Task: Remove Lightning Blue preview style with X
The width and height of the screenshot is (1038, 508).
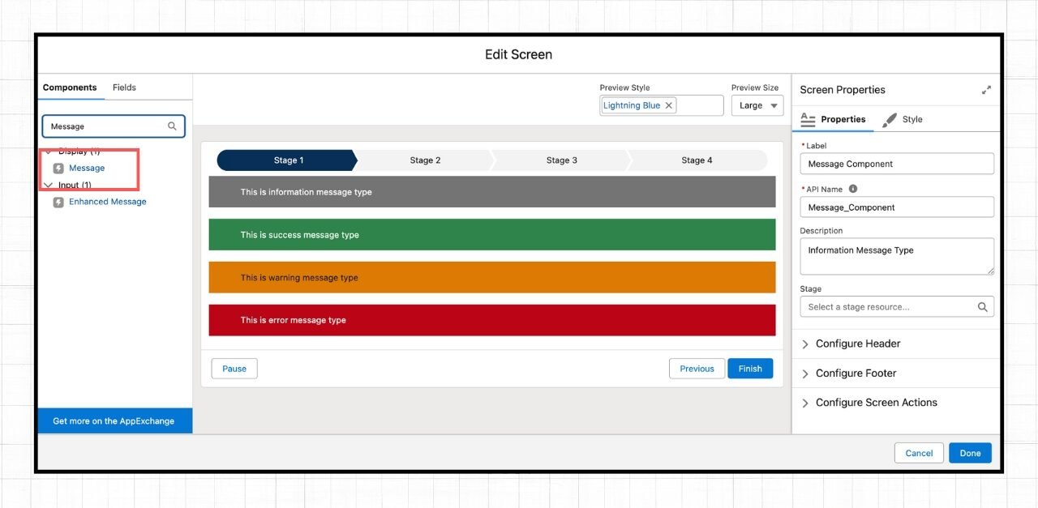Action: coord(669,105)
